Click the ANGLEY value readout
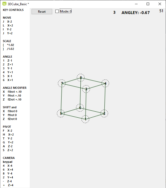The image size is (166, 188). (x=135, y=12)
